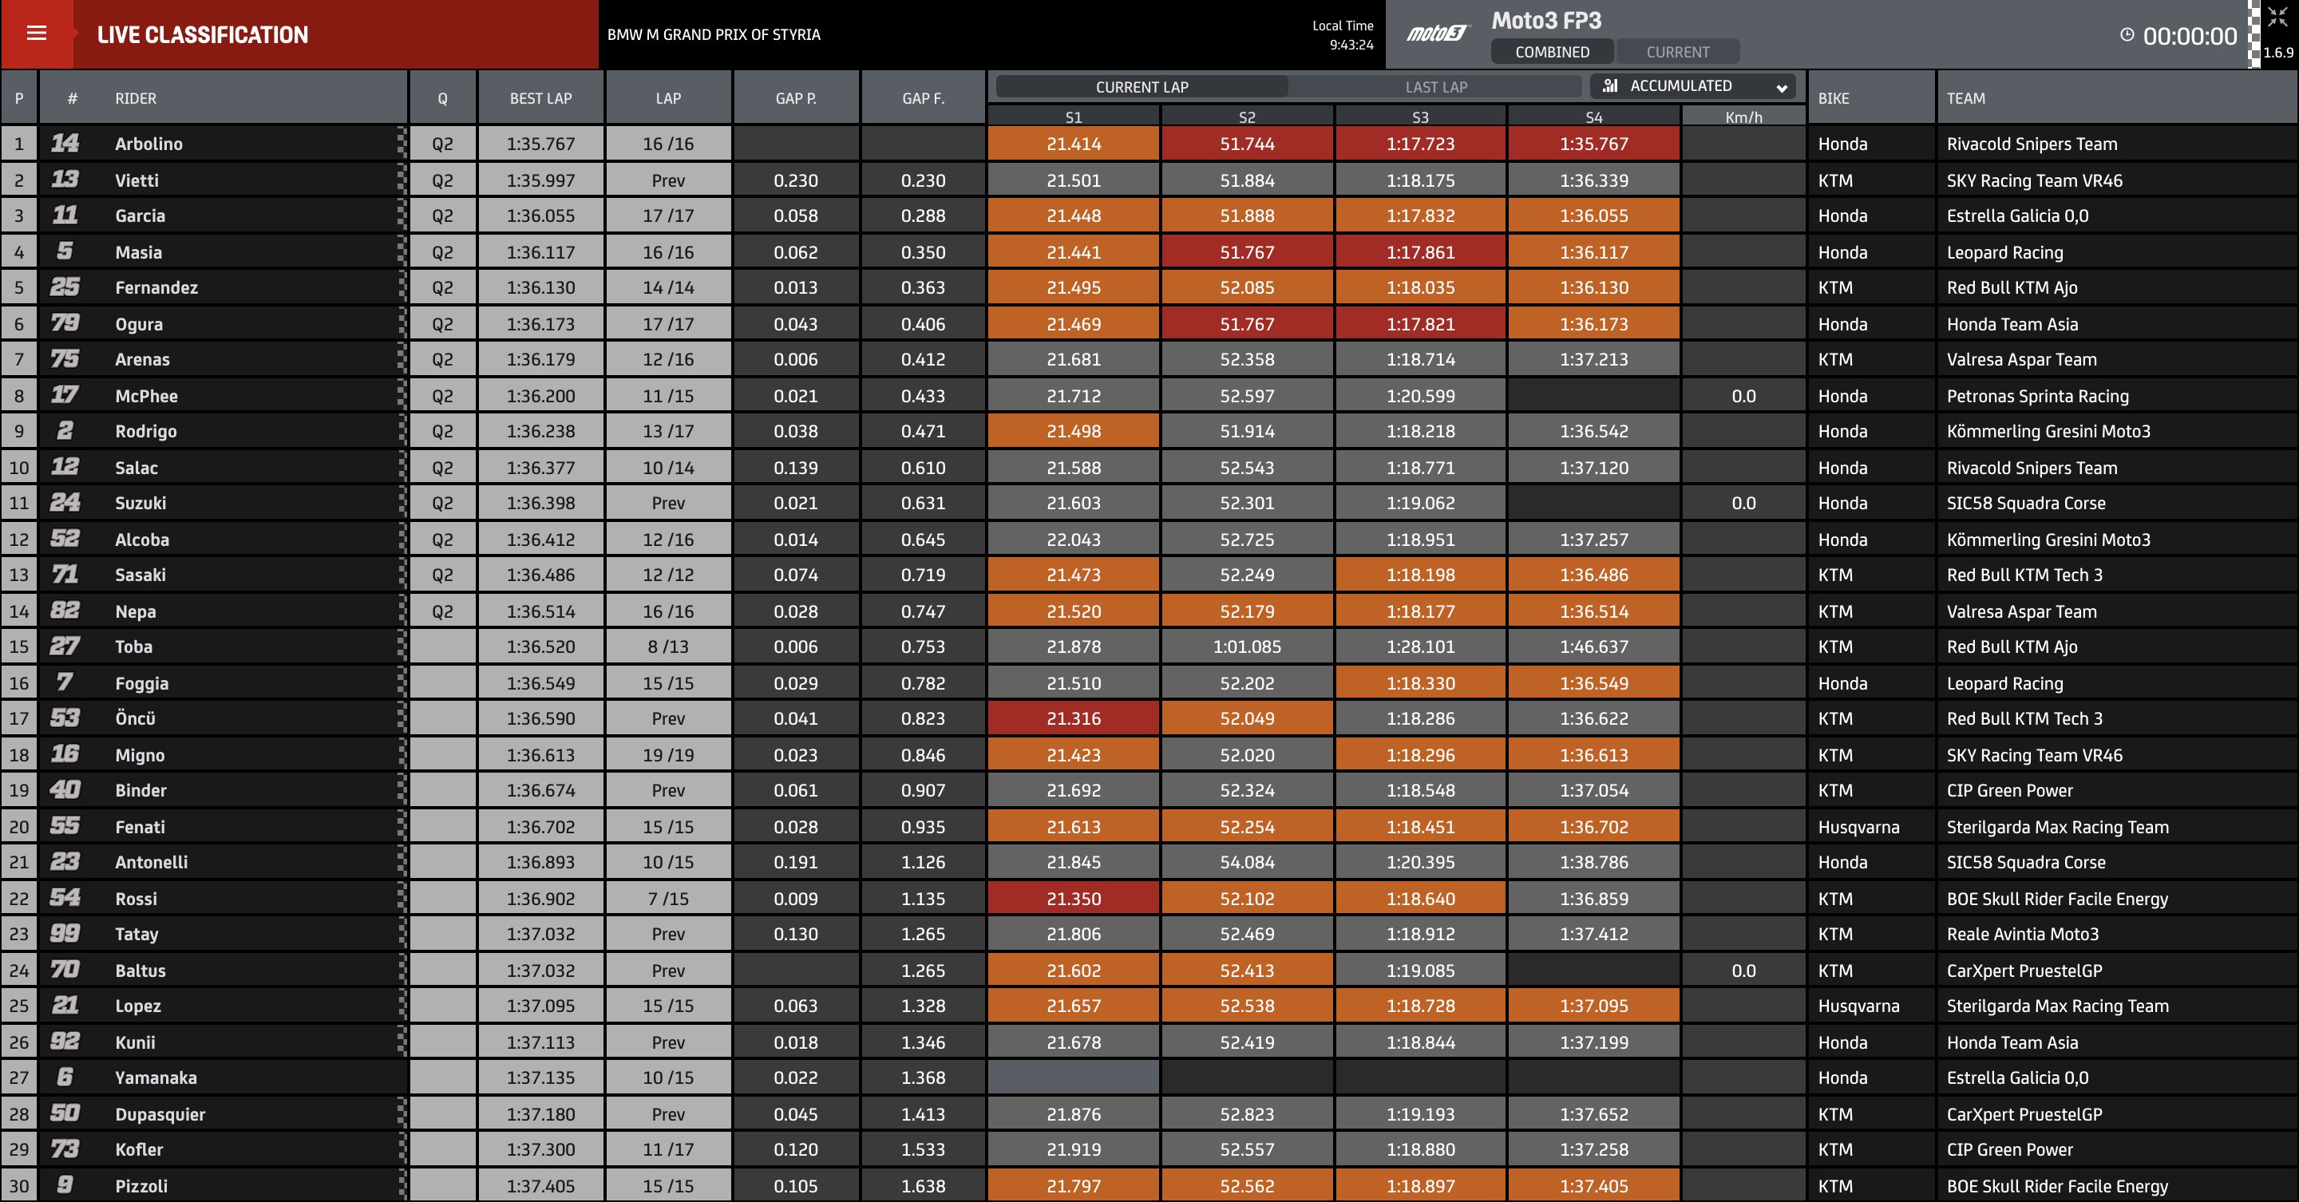Viewport: 2299px width, 1202px height.
Task: Click Lopez's orange S4 time 1:37.095
Action: point(1594,1006)
